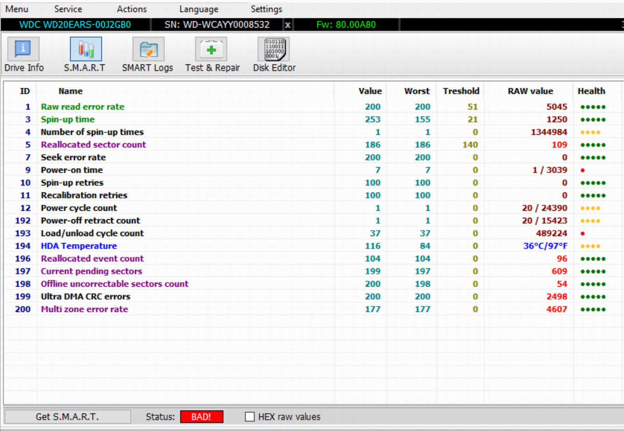Image resolution: width=624 pixels, height=431 pixels.
Task: Select the WDC WD20EARS-00J2GB0 drive tab
Action: click(x=75, y=24)
